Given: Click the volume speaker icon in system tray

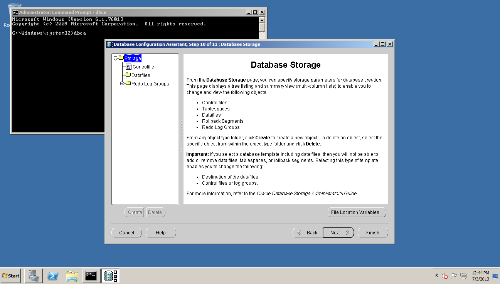Looking at the screenshot, I should pos(444,276).
